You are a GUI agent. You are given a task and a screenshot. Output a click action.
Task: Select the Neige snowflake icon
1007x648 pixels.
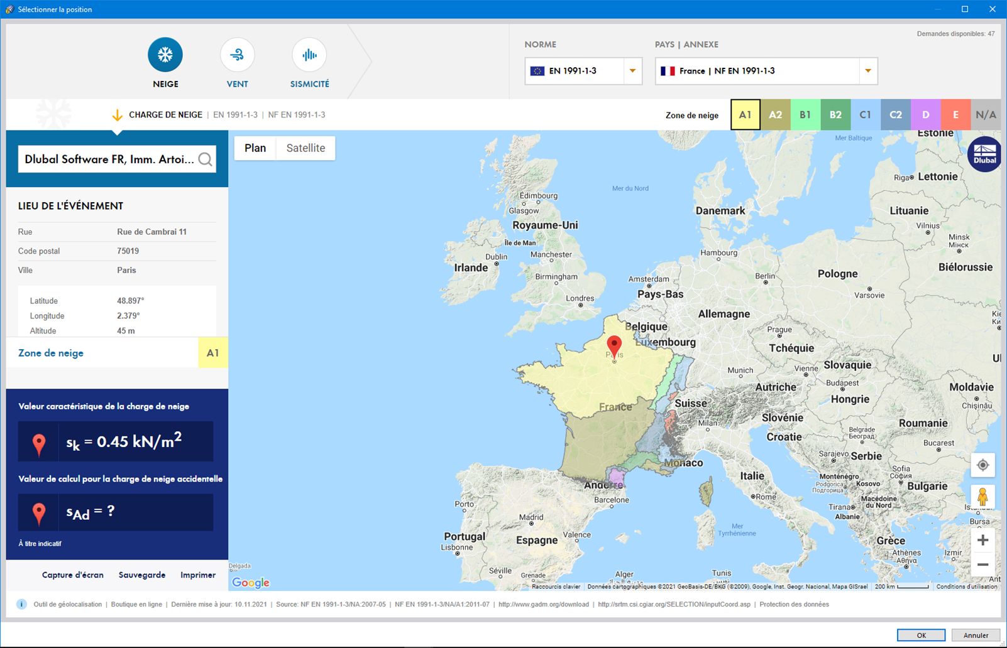[x=165, y=55]
